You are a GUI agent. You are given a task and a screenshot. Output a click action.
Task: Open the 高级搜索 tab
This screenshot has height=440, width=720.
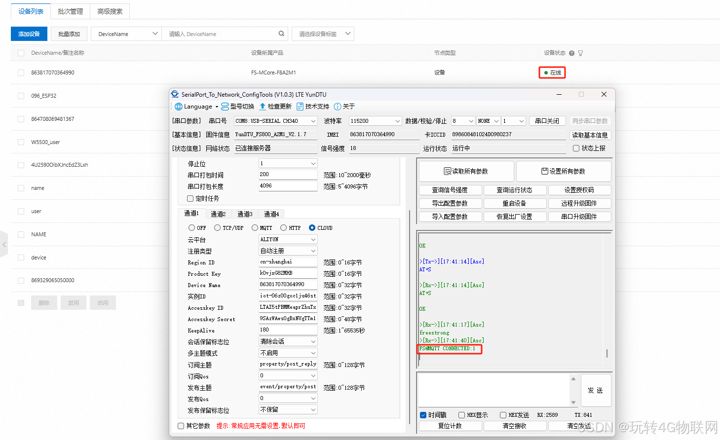[110, 11]
